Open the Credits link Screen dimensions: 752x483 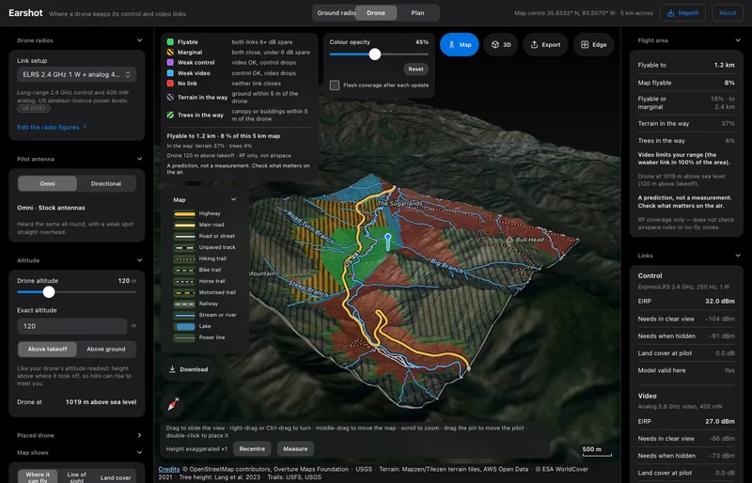[169, 469]
